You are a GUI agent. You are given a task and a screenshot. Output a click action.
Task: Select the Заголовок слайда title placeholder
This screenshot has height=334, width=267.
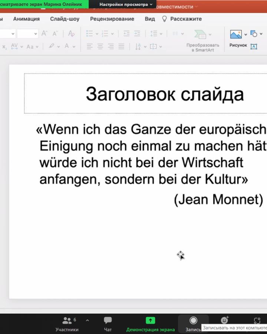[x=165, y=94]
